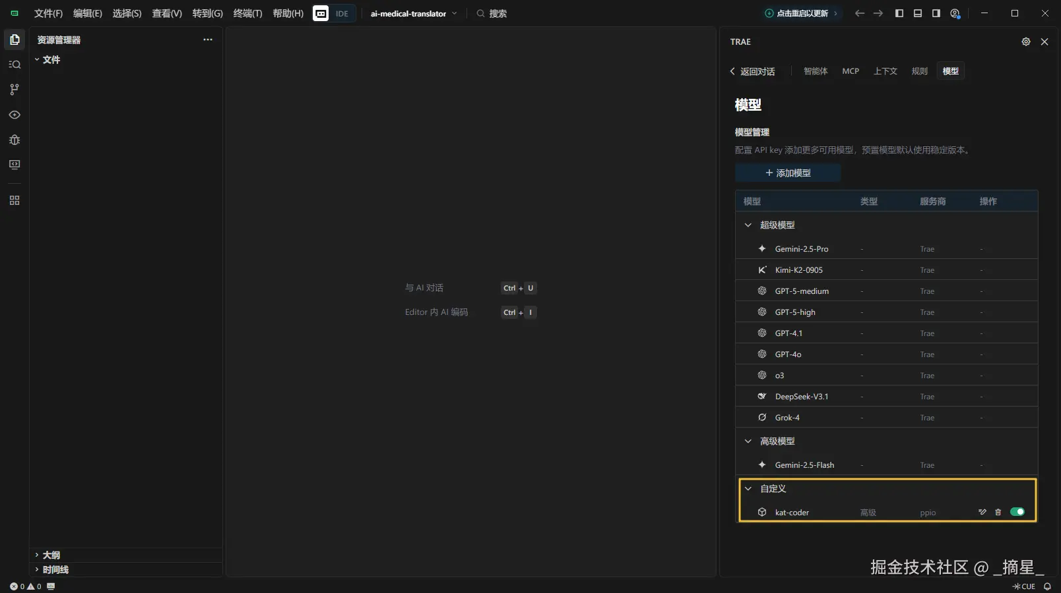The image size is (1061, 593).
Task: Go forward with the right arrow
Action: pos(878,13)
